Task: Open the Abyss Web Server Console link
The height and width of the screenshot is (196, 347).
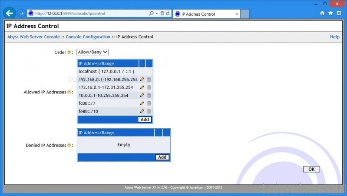Action: tap(33, 37)
